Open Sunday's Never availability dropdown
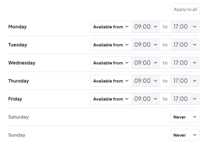The height and width of the screenshot is (153, 206). click(x=185, y=135)
